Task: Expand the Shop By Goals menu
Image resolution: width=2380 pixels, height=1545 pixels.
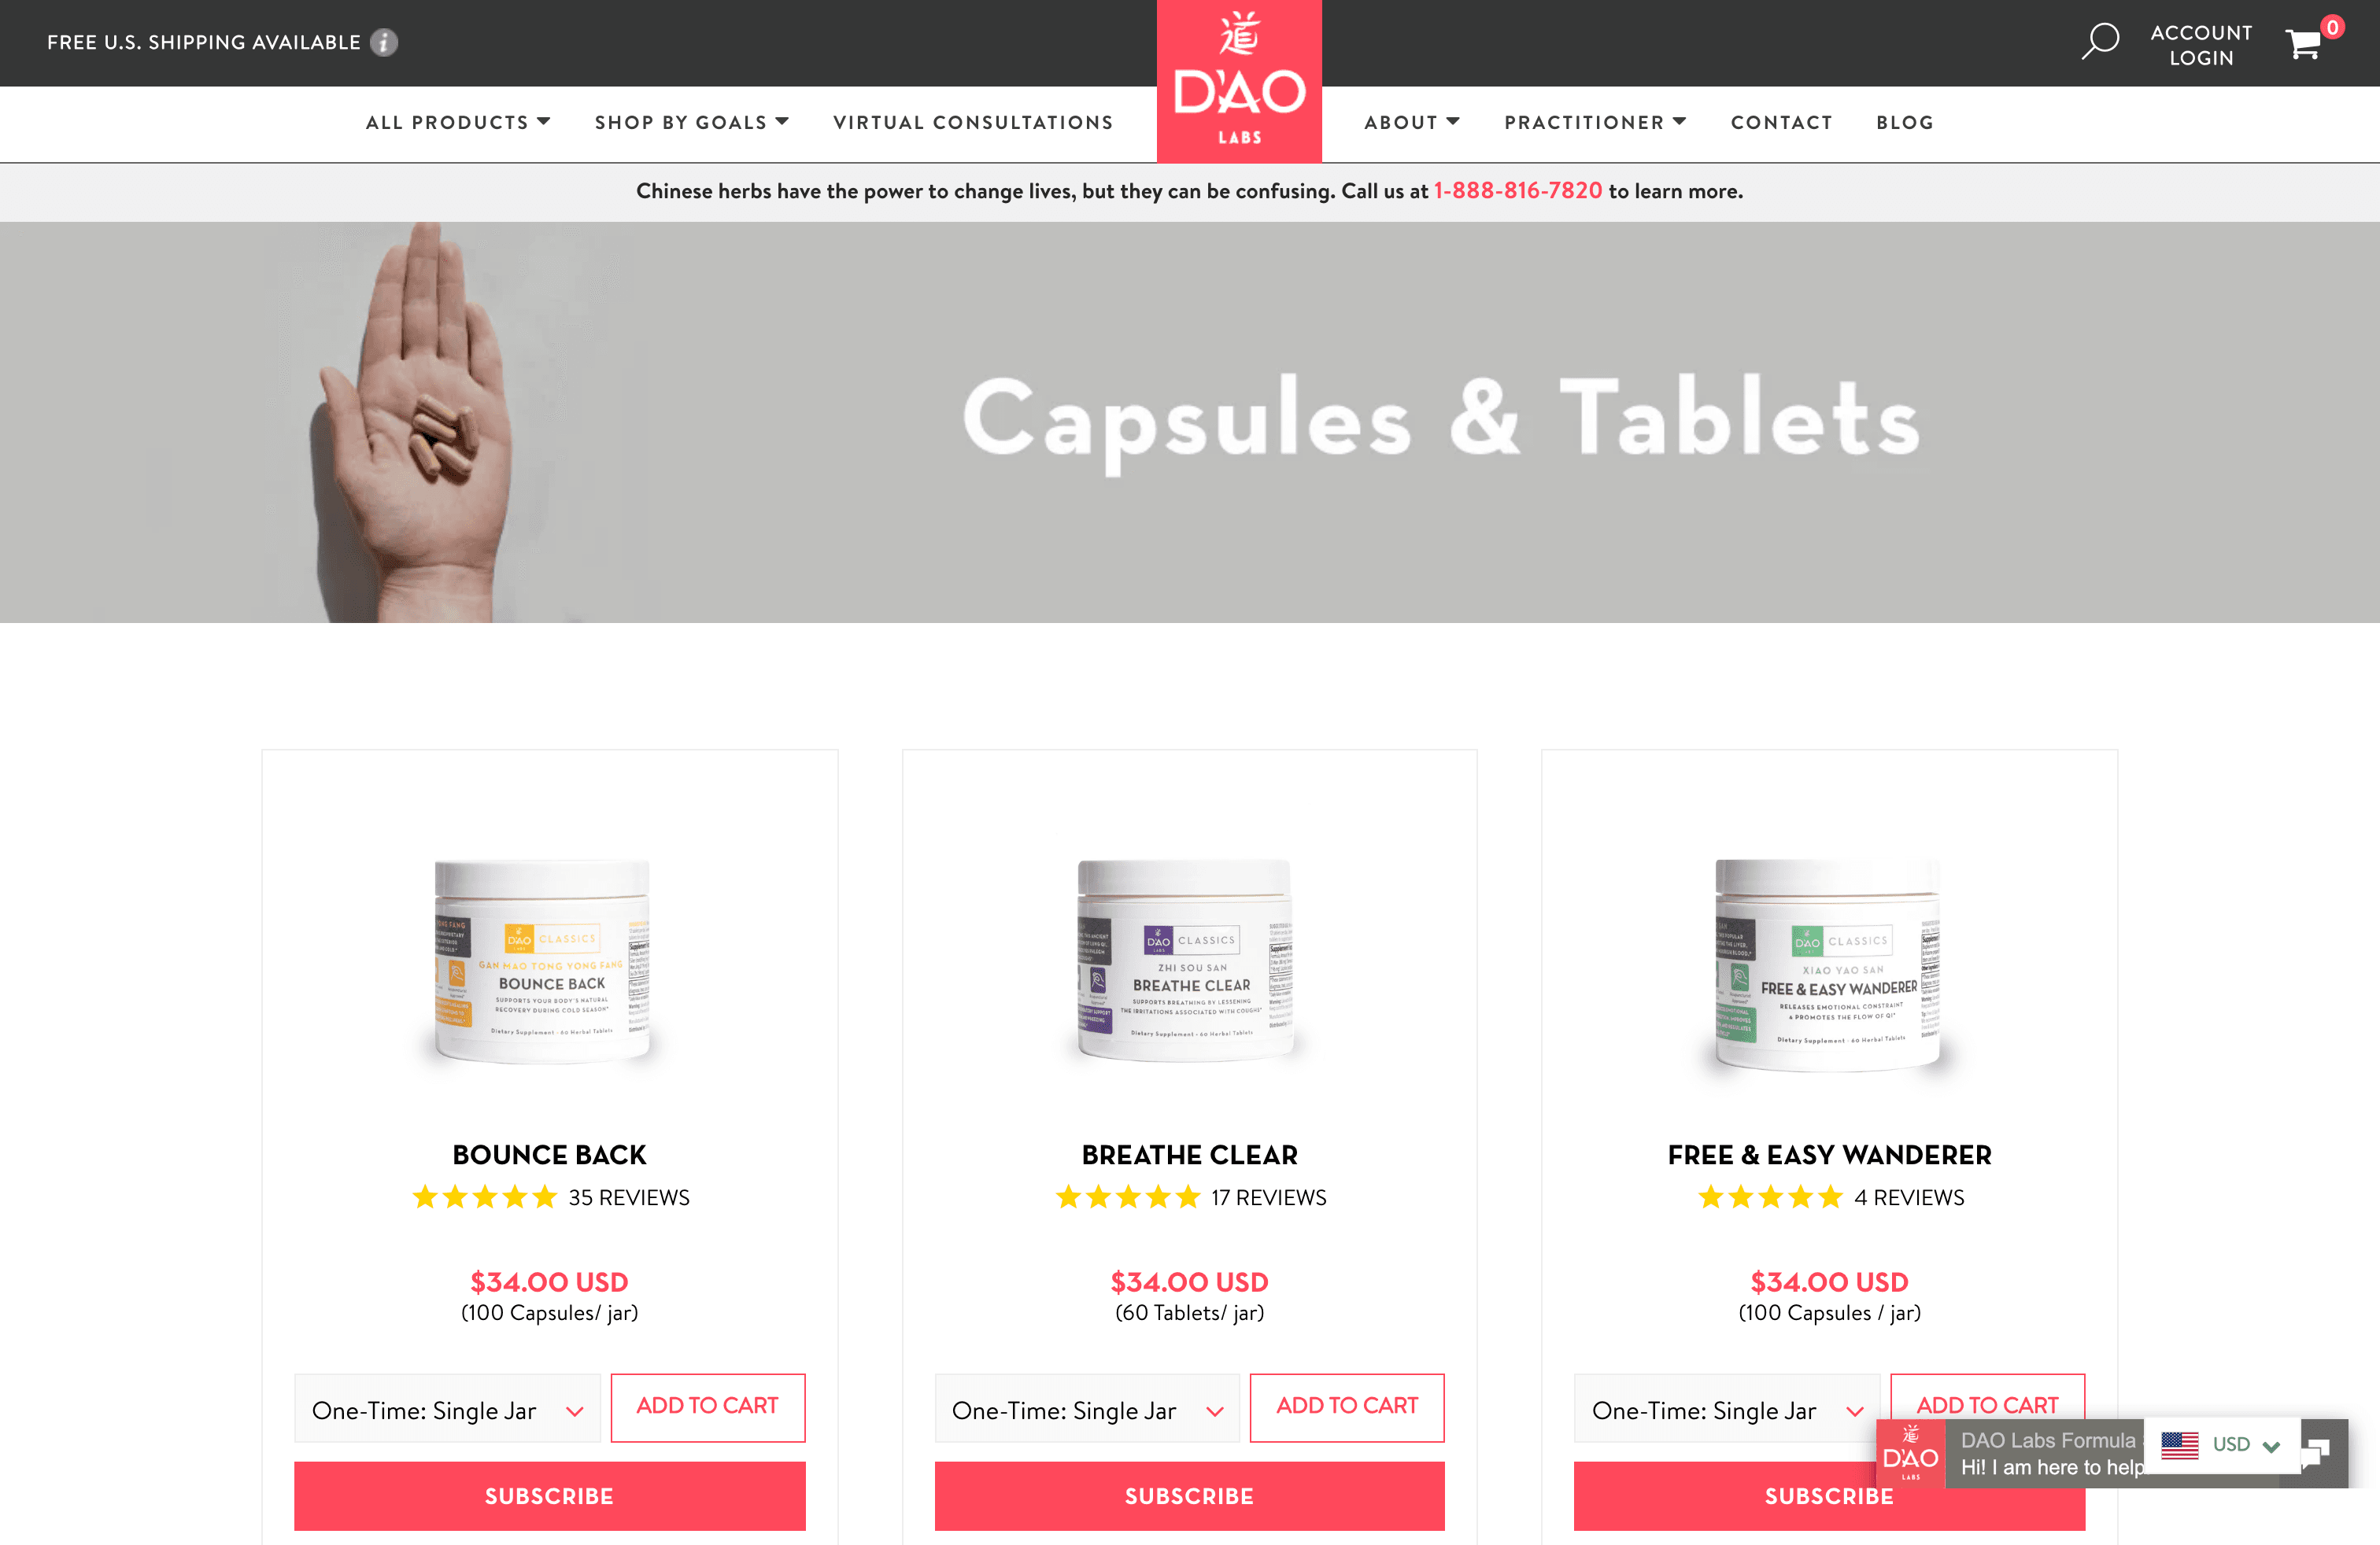Action: [692, 123]
